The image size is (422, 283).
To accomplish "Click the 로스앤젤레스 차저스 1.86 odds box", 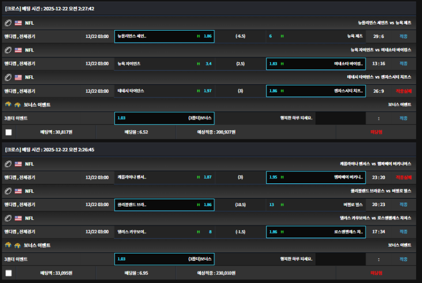I will (315, 232).
